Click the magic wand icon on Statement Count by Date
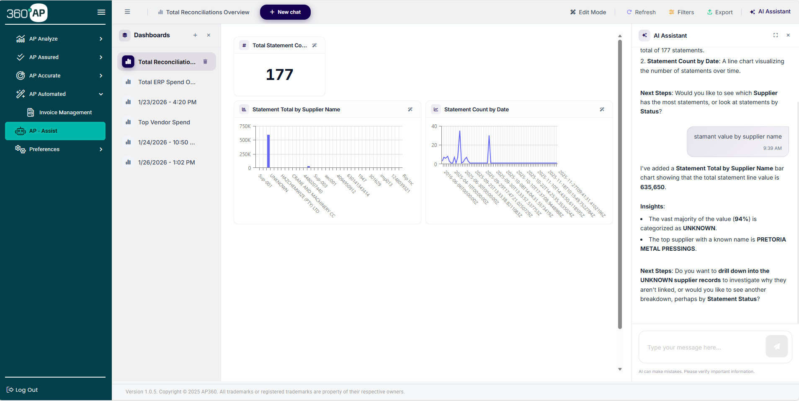The width and height of the screenshot is (799, 401). coord(602,109)
